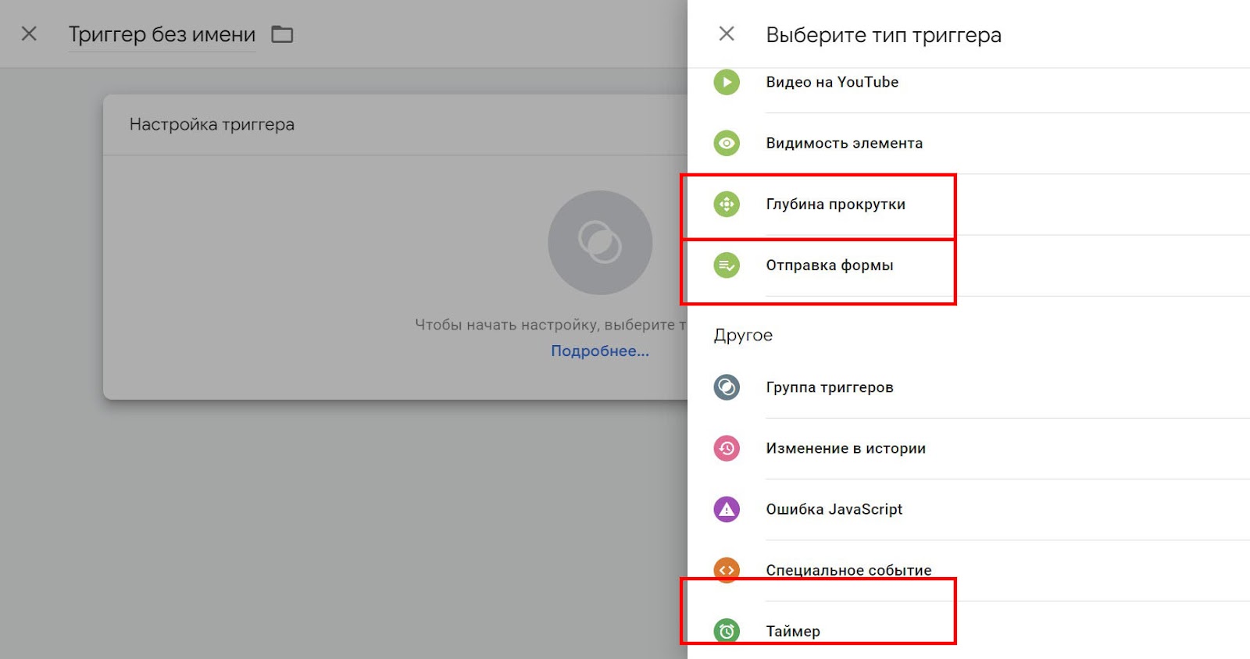Click the 'Выберите тип триггера' panel title

(884, 34)
